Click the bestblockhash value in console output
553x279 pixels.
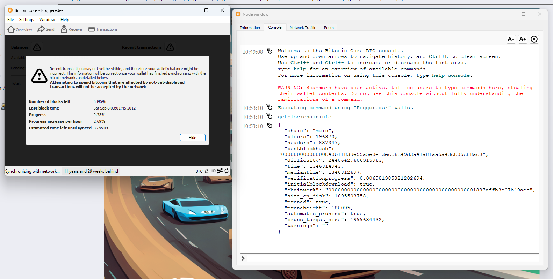point(383,154)
